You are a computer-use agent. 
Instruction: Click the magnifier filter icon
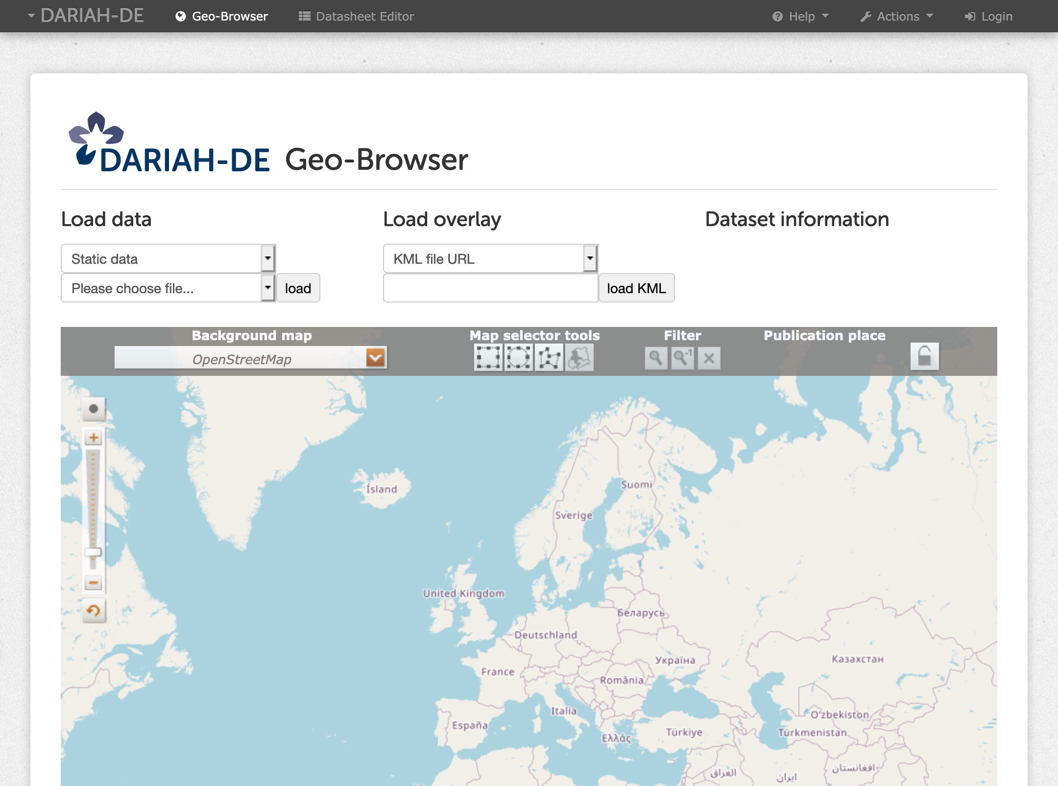[x=656, y=358]
